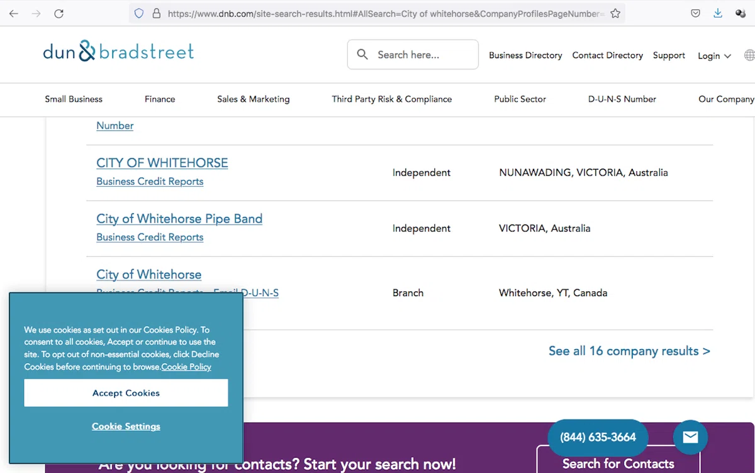Open CITY OF WHITEHORSE Nunawading profile
The height and width of the screenshot is (473, 755).
(162, 163)
